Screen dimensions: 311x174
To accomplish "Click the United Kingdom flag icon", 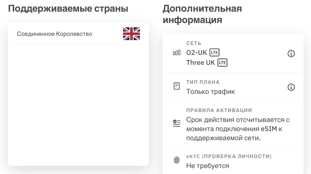I will point(131,34).
